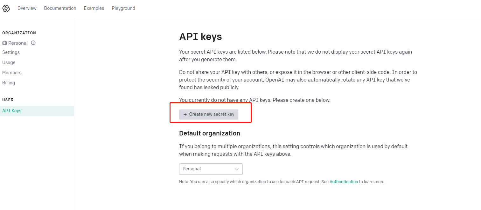Image resolution: width=481 pixels, height=210 pixels.
Task: Click the info icon beside Personal
Action: coord(33,43)
